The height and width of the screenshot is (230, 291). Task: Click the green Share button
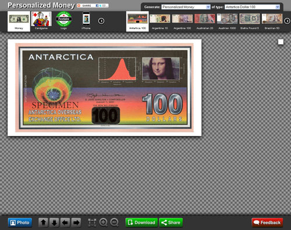coord(171,222)
